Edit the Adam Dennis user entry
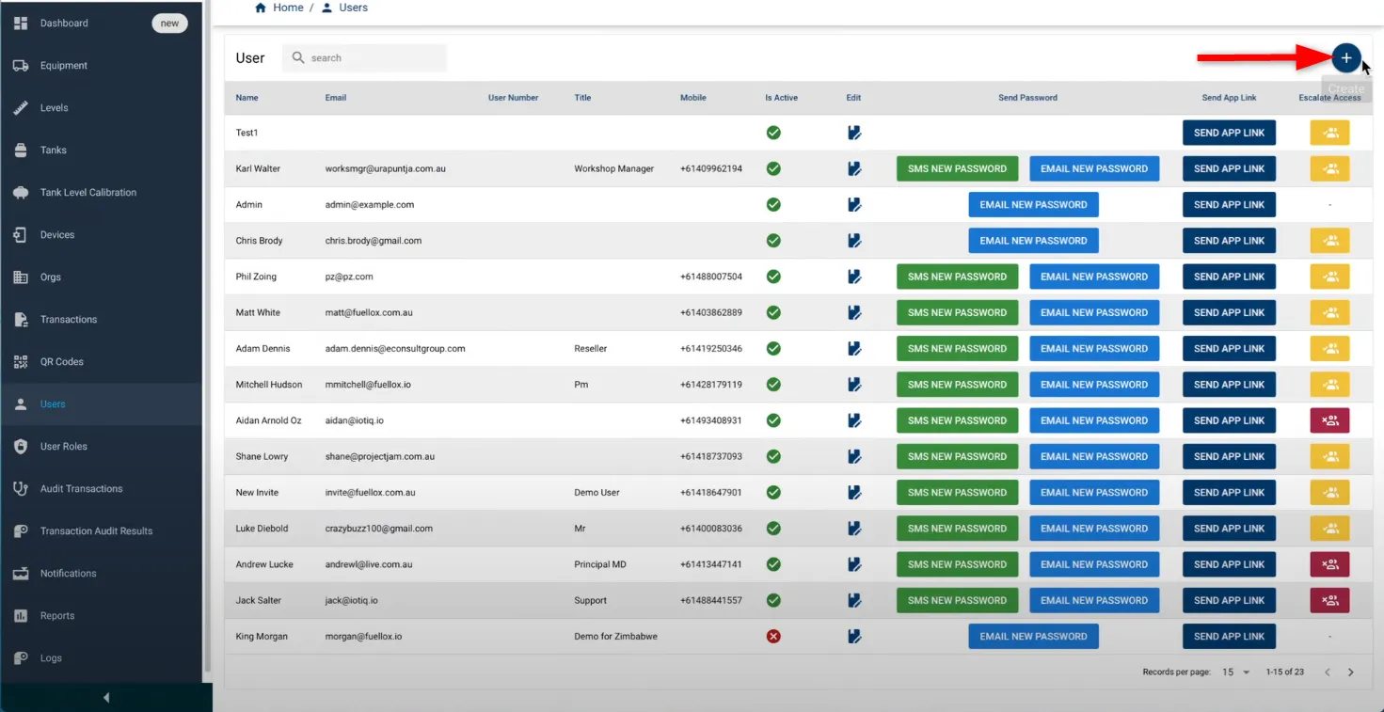 (x=854, y=349)
